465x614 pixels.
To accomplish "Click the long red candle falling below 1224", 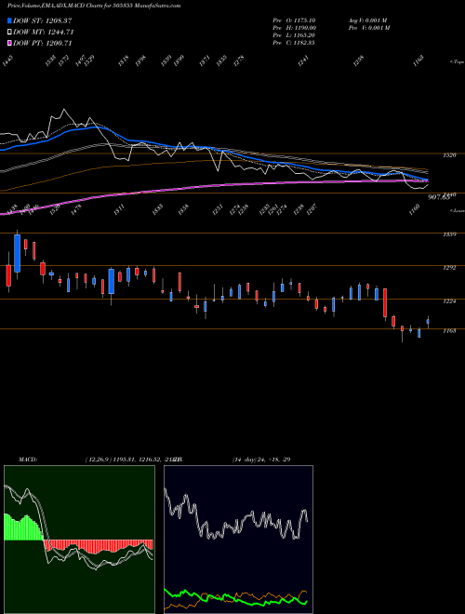I will pyautogui.click(x=385, y=302).
